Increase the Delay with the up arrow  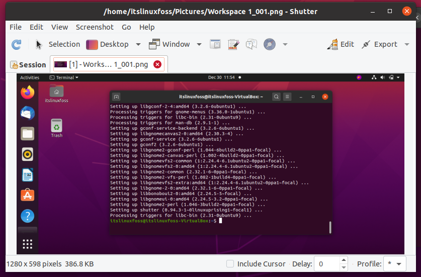click(x=344, y=260)
